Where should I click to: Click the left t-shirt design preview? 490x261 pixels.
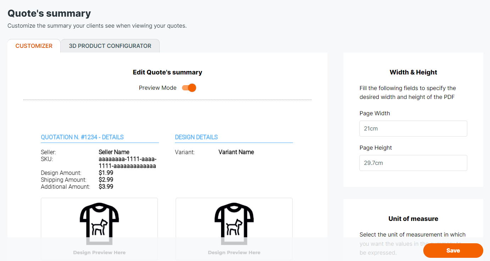99,229
